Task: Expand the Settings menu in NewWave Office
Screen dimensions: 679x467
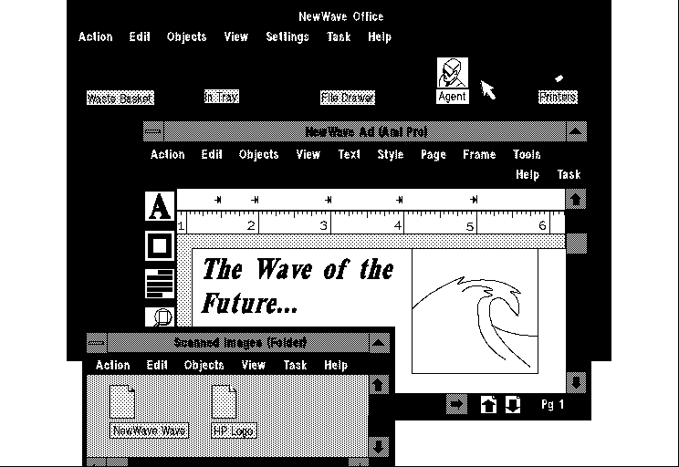Action: [287, 37]
